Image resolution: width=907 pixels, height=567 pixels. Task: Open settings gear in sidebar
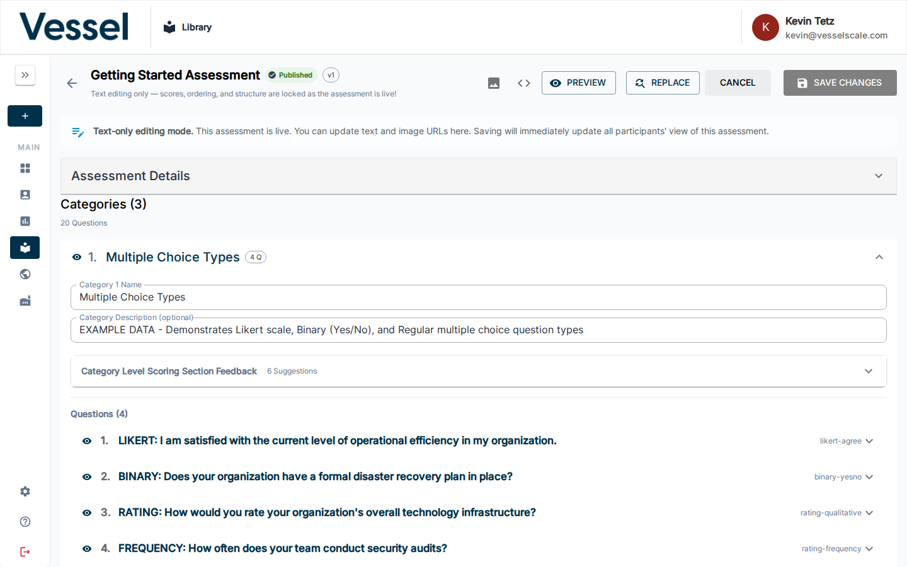click(25, 491)
